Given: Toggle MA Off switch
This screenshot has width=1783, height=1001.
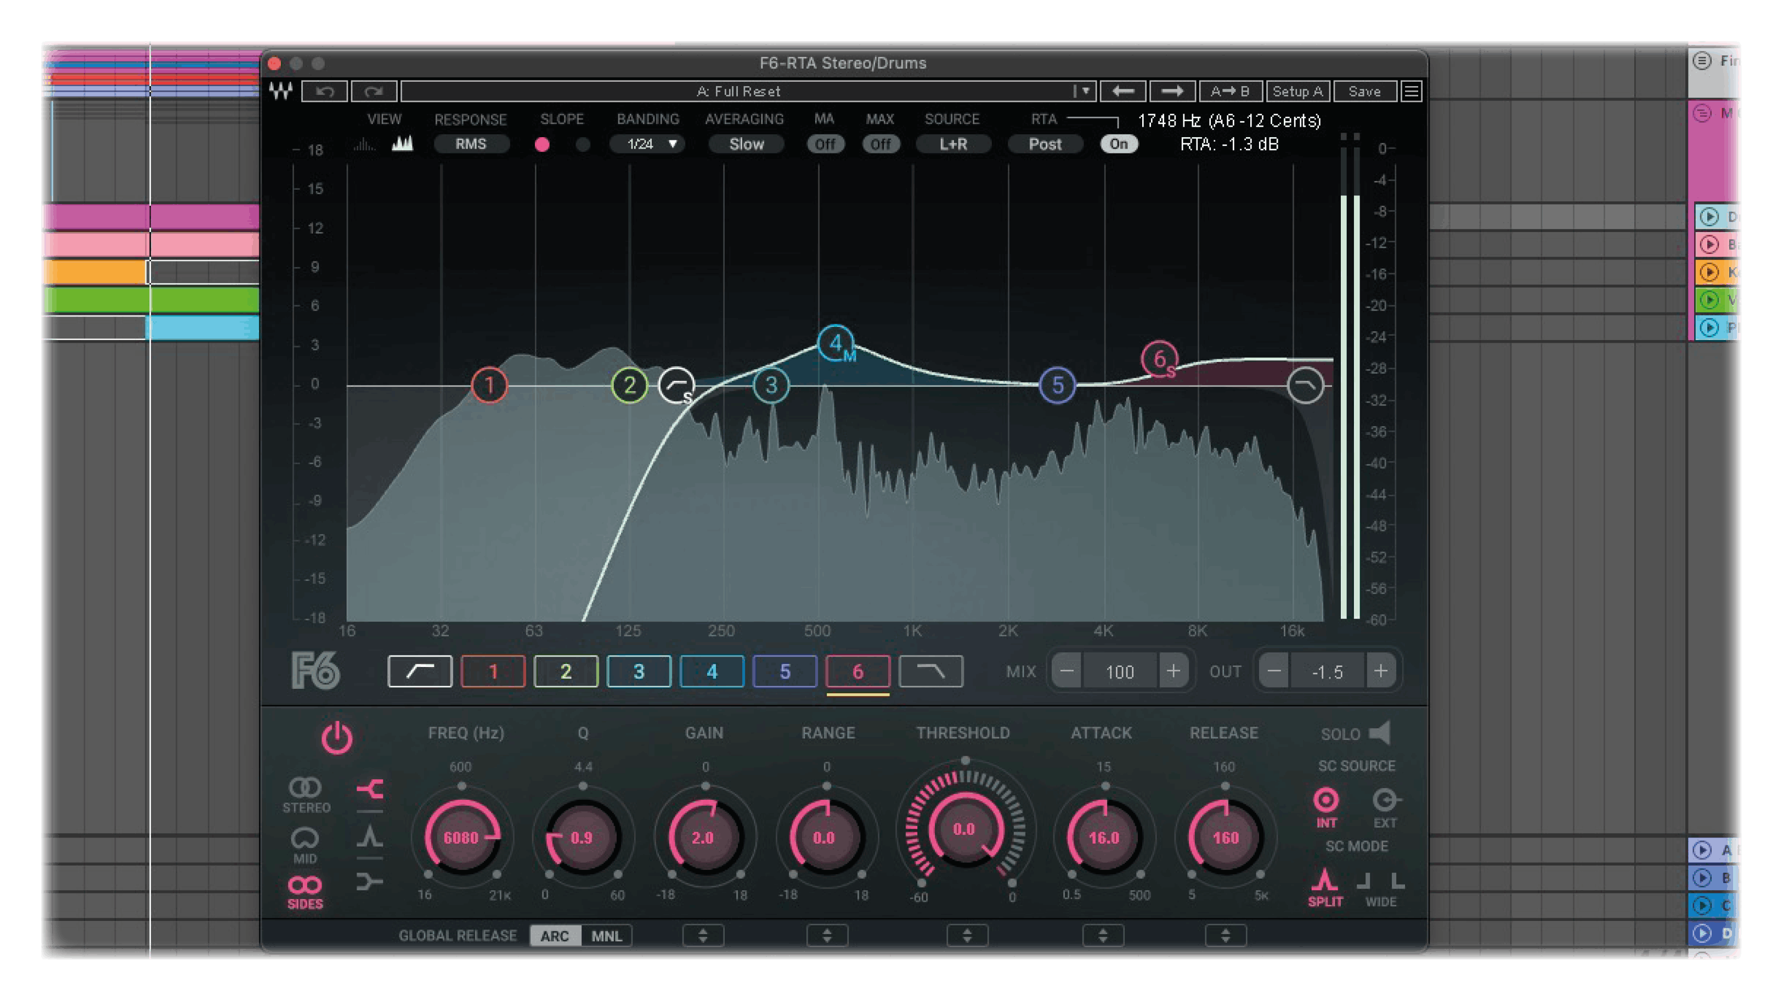Looking at the screenshot, I should click(x=825, y=144).
